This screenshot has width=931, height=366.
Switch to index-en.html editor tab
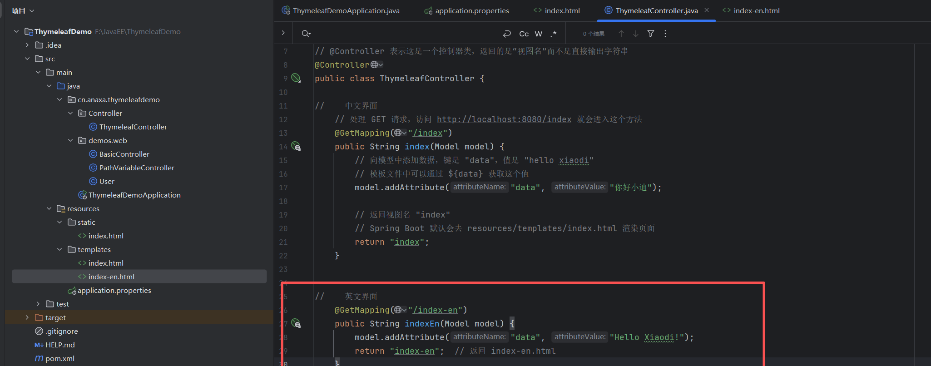[x=751, y=10]
